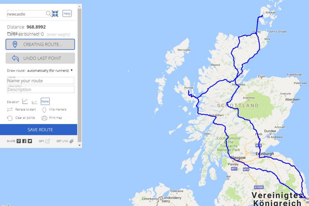Click Retrace to start
Viewport: 309px width, 206px height.
point(21,110)
